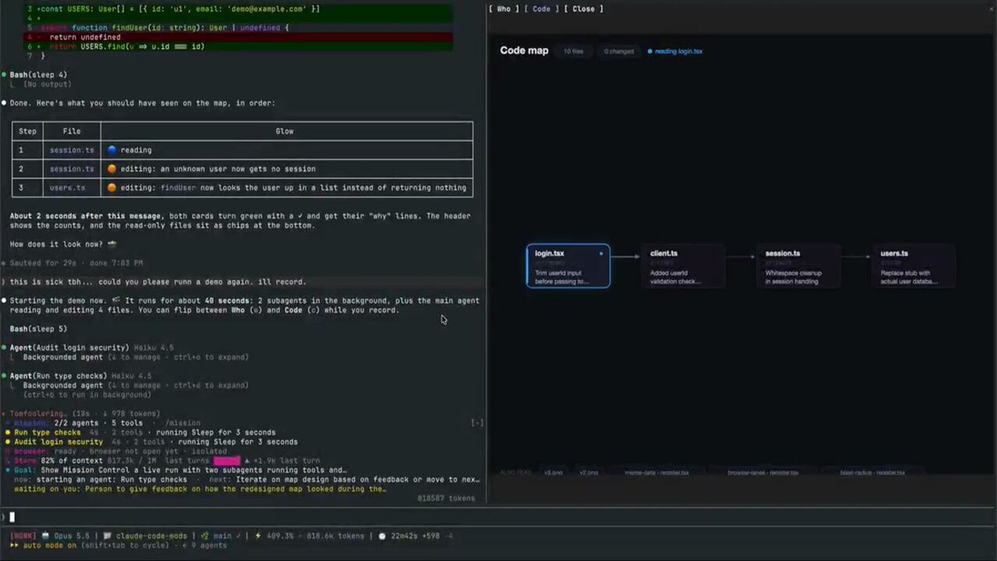Screen dimensions: 997x561
Task: Collapse the mission status panel with [-]
Action: (x=477, y=423)
